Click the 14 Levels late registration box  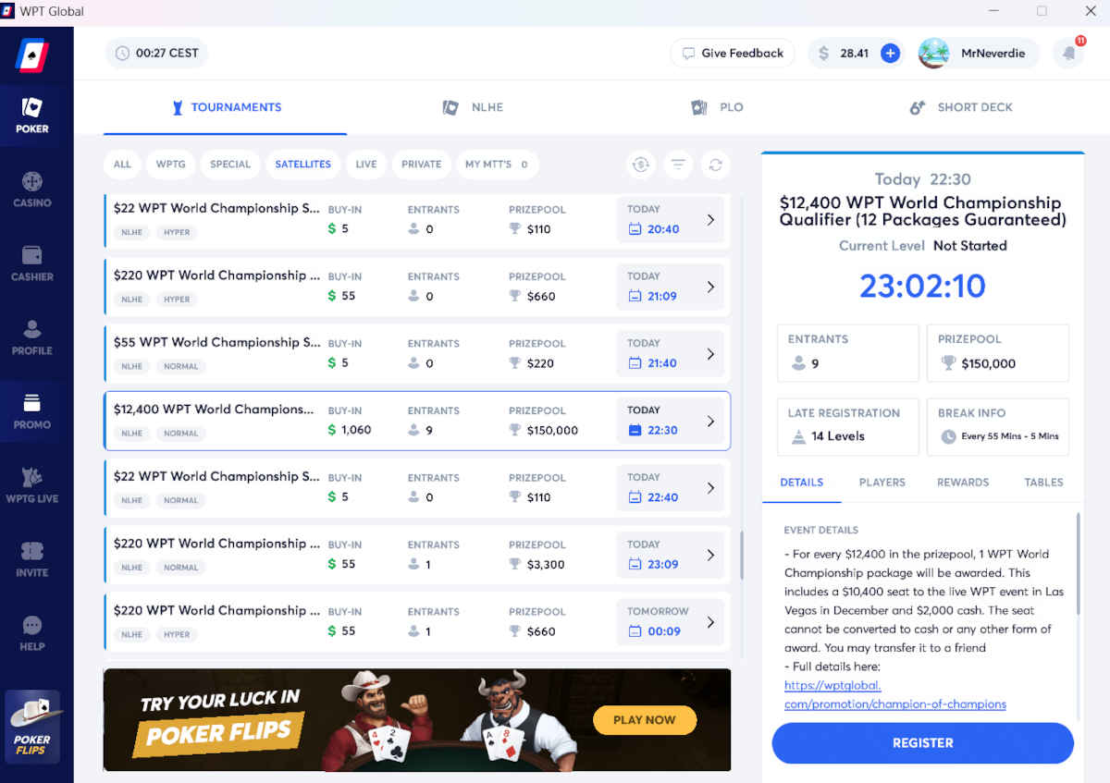click(848, 426)
